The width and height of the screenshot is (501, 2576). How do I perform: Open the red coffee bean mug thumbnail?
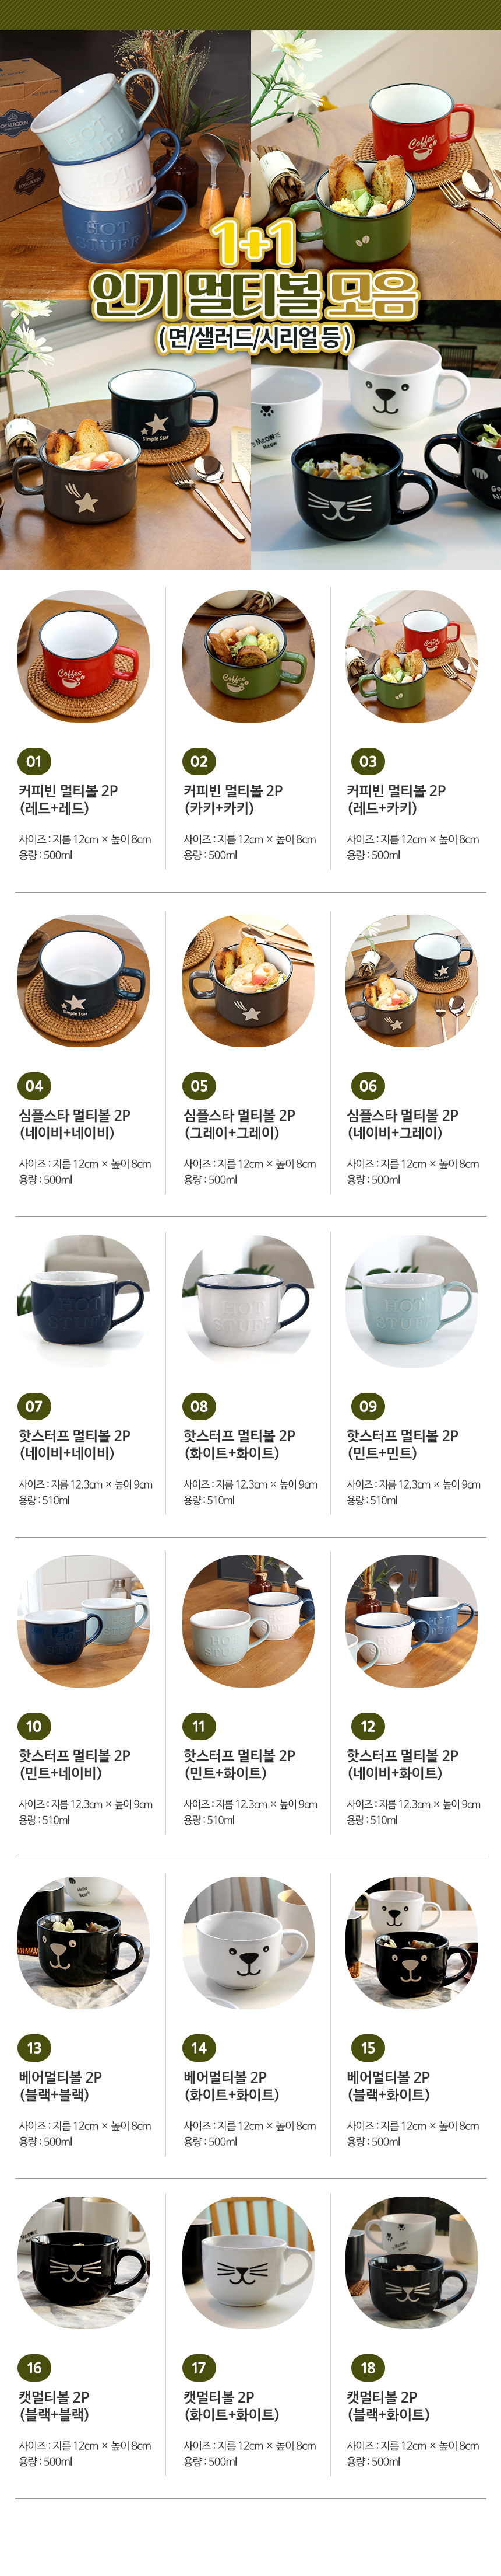tap(84, 657)
